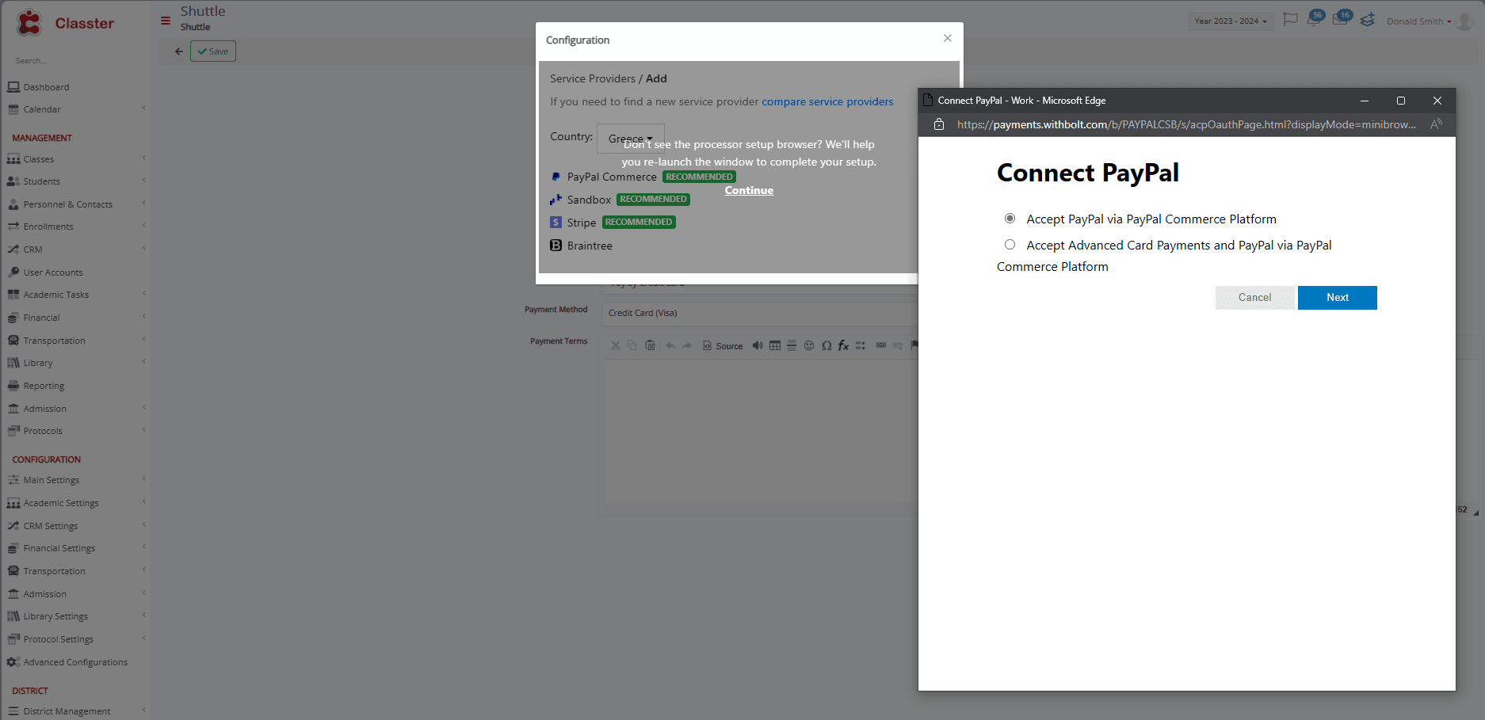
Task: Expand the District Management chevron
Action: pyautogui.click(x=144, y=710)
